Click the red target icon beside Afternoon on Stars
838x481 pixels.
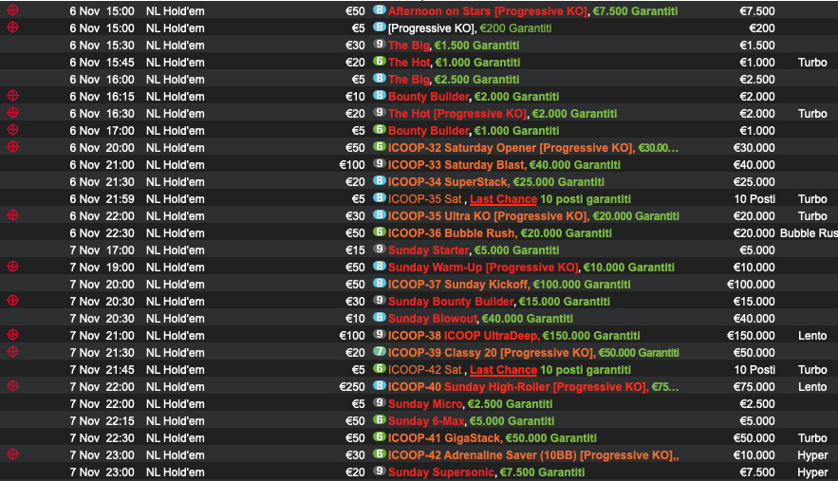point(13,10)
